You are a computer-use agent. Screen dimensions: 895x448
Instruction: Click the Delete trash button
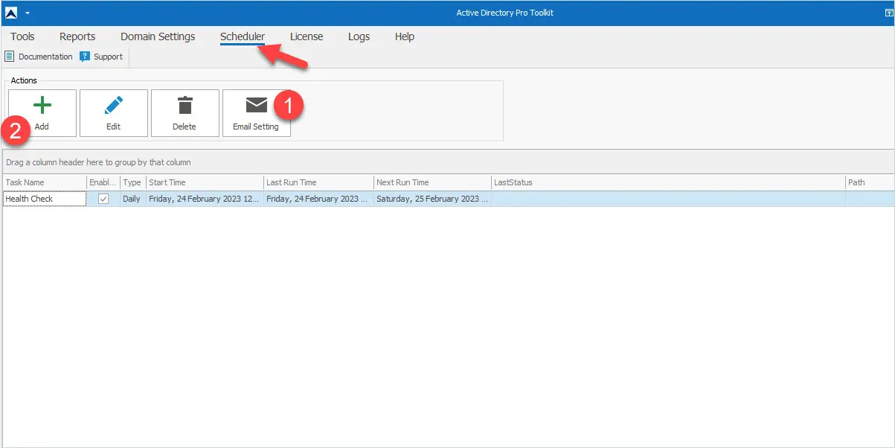[185, 113]
